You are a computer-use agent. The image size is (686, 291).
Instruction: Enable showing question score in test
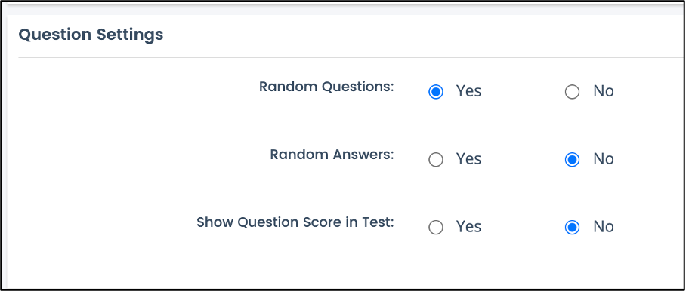tap(436, 228)
